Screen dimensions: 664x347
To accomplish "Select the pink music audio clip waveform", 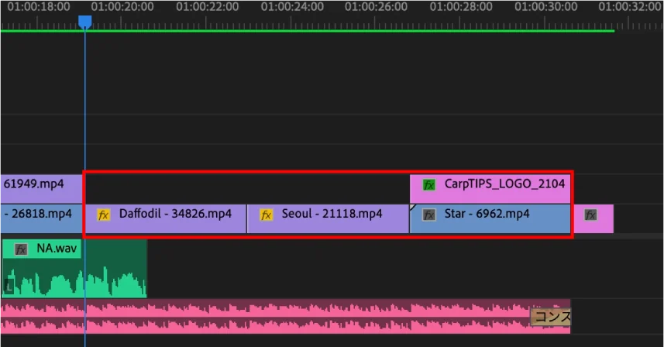I will pyautogui.click(x=285, y=317).
